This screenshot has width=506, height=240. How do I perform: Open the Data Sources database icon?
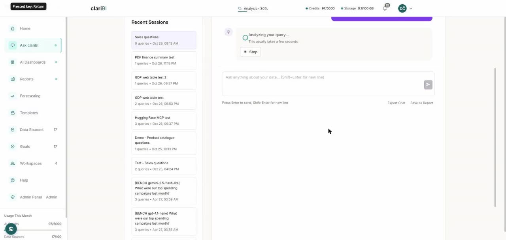tap(12, 129)
